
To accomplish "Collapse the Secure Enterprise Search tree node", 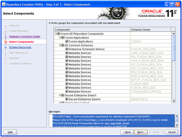I will pyautogui.click(x=60, y=95).
